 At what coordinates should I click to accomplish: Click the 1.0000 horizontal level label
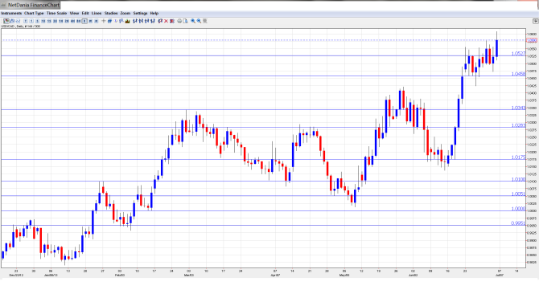(x=518, y=209)
